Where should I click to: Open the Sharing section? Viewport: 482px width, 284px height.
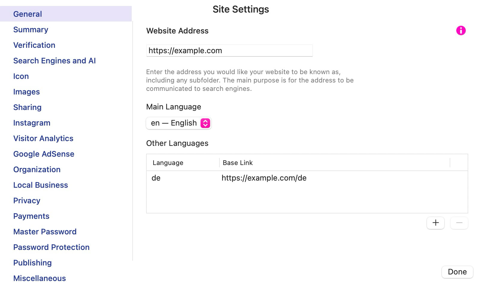click(x=27, y=107)
